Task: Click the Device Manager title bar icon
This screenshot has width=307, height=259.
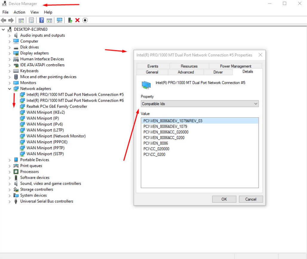Action: (x=4, y=4)
